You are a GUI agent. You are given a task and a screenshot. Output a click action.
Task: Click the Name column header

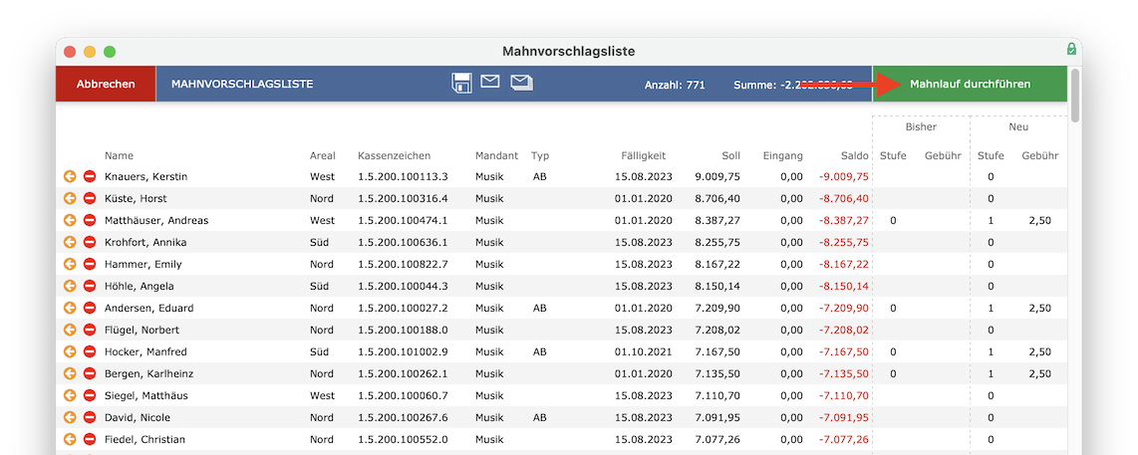point(119,155)
